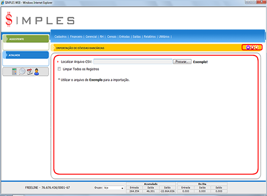Click the Exemplo! link
The height and width of the screenshot is (196, 267).
coord(201,62)
